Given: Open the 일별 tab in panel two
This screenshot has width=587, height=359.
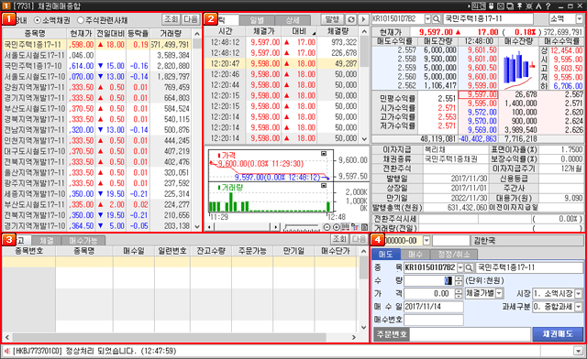Looking at the screenshot, I should click(x=257, y=20).
